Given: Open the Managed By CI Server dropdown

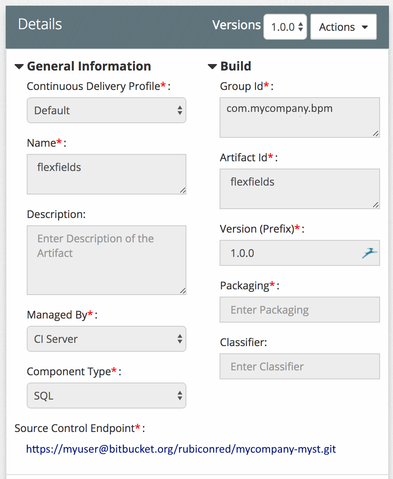Looking at the screenshot, I should coord(107,339).
